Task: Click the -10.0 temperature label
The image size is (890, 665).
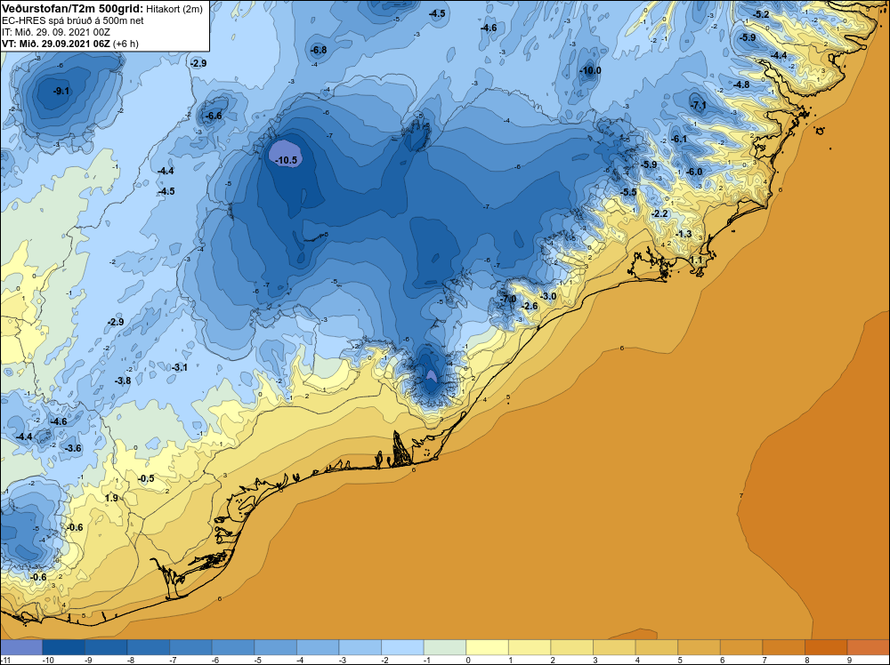Action: pos(590,71)
